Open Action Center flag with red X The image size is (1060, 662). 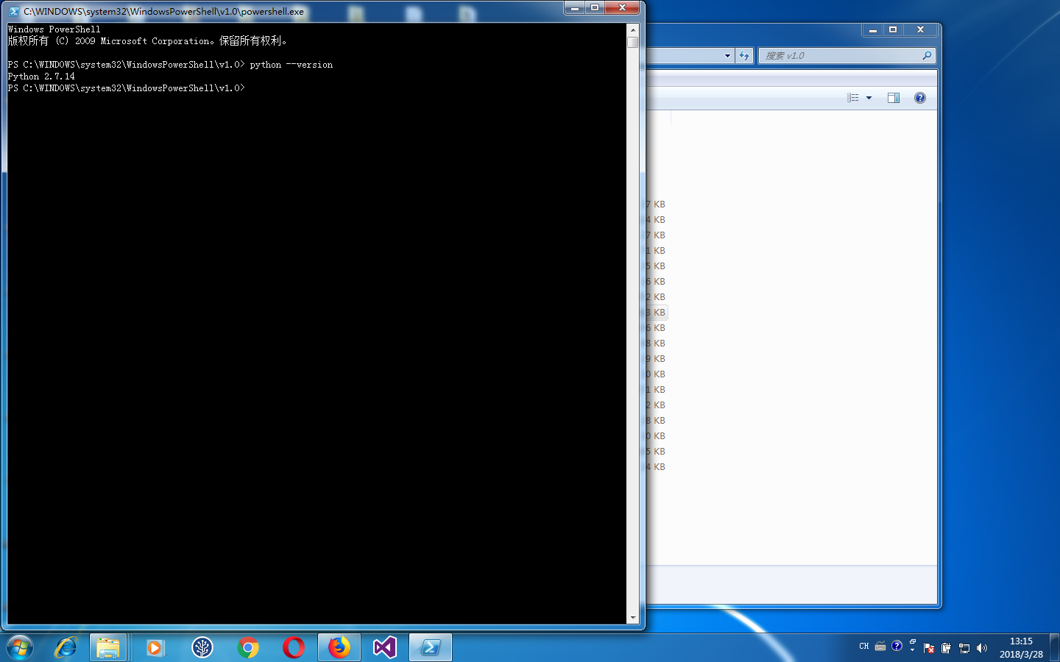(x=929, y=648)
